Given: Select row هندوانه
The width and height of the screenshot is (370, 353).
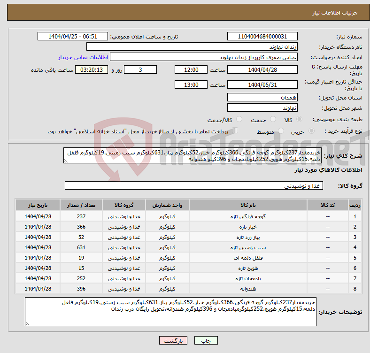Looking at the screenshot, I should pos(189,289).
